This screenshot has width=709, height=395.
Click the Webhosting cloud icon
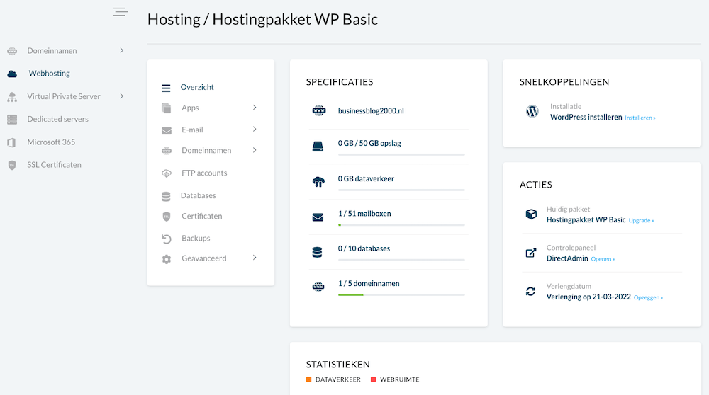[x=12, y=74]
